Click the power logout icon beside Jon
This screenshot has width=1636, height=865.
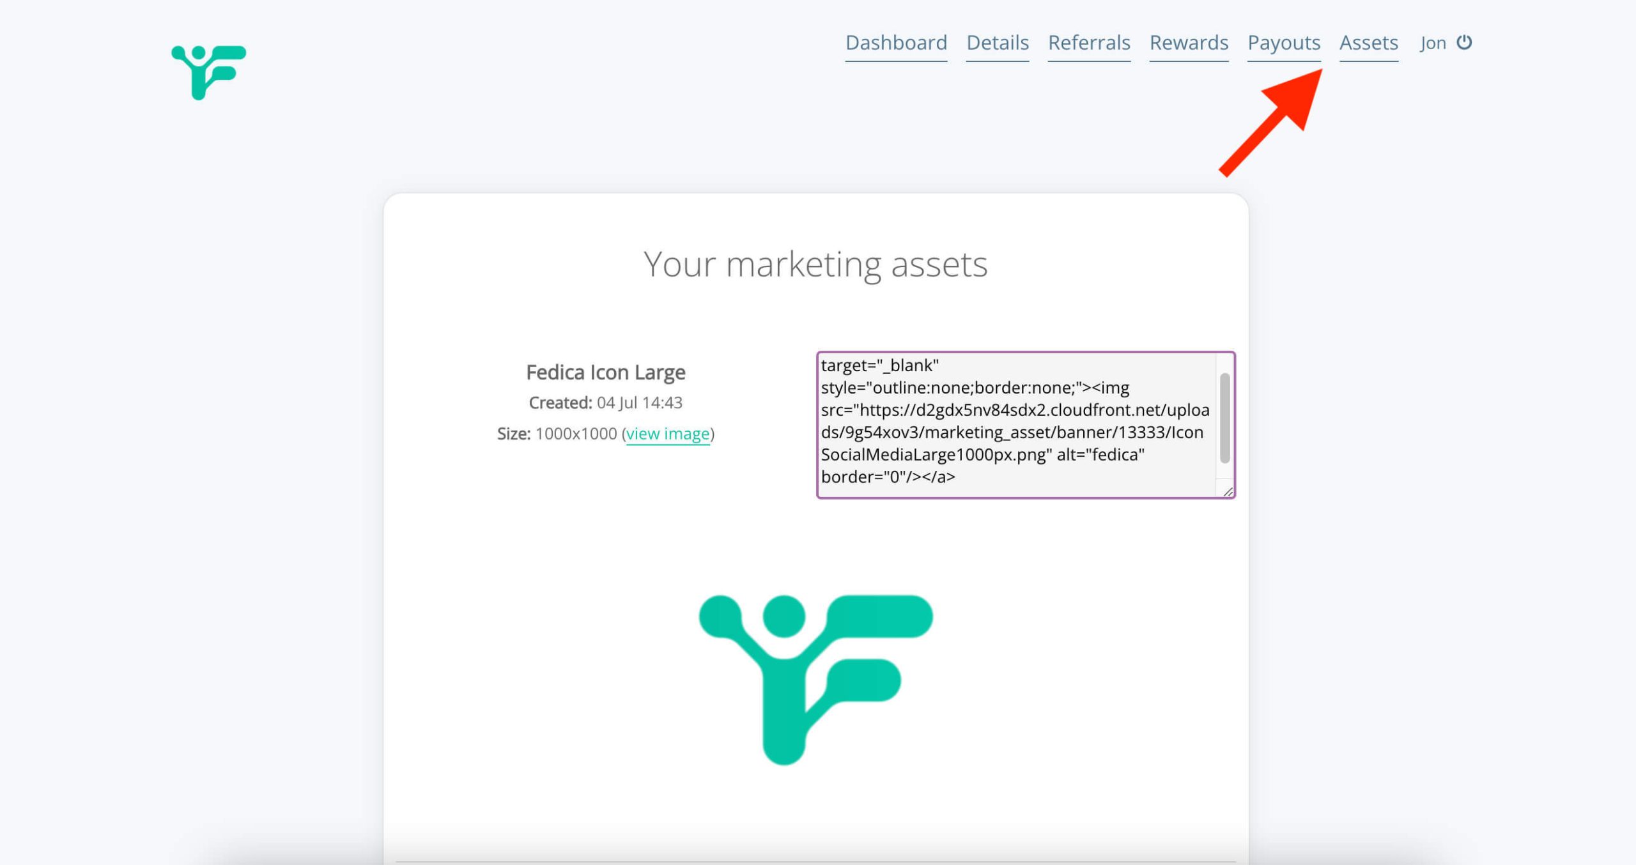(x=1464, y=42)
